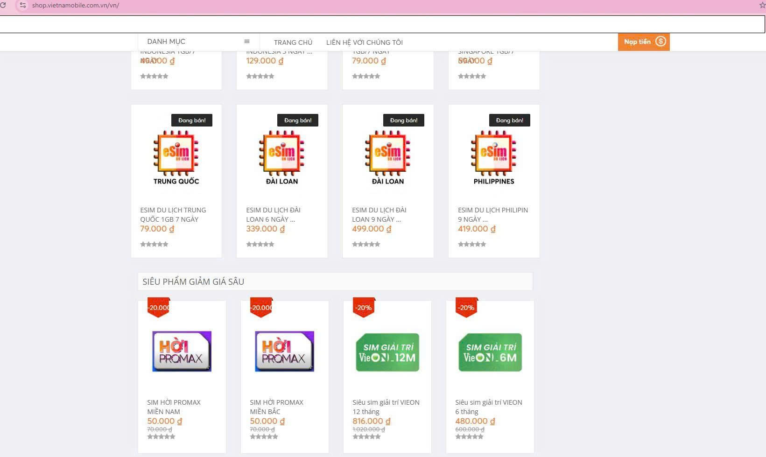Click the top-row price 129.000 đ

click(265, 61)
